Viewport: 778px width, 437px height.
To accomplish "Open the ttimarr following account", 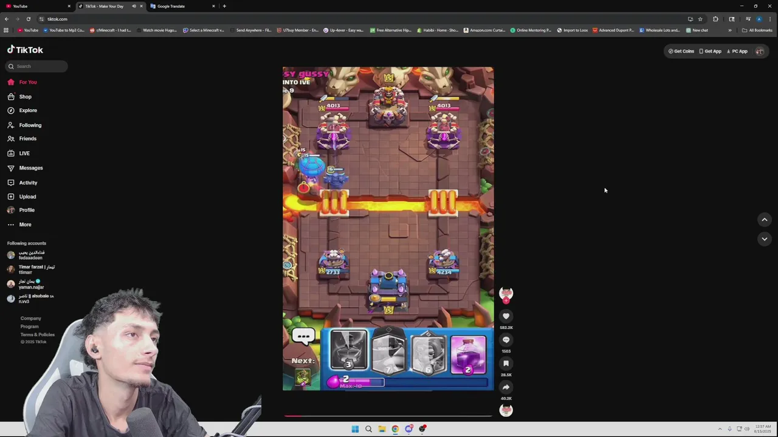I will click(31, 269).
